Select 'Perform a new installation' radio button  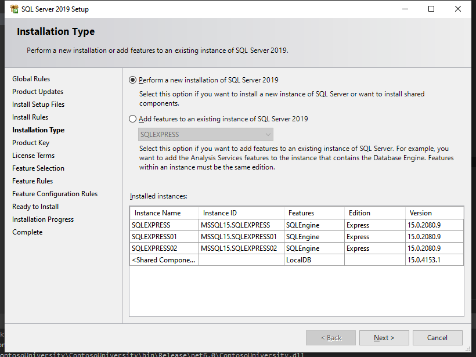(133, 80)
